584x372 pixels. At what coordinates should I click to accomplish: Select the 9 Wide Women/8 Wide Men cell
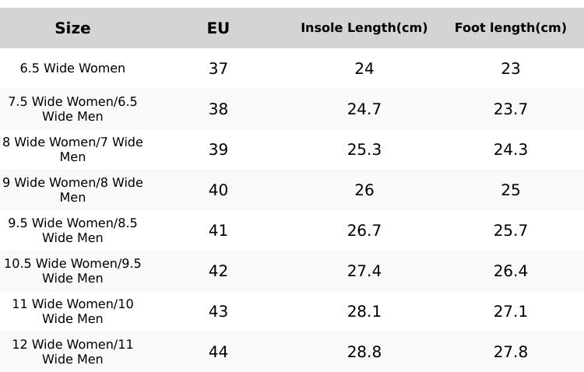(72, 190)
